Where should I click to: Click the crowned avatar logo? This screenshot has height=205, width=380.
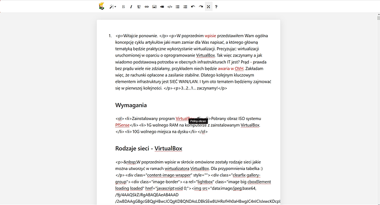101,6
